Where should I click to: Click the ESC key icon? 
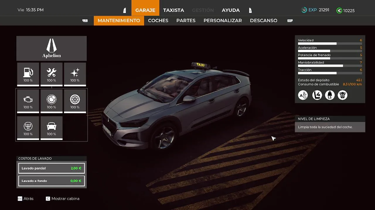[x=20, y=199]
